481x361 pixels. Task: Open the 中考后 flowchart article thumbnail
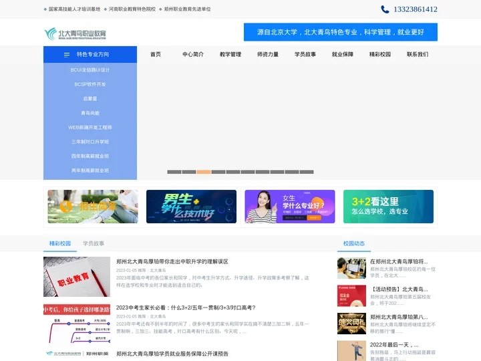pyautogui.click(x=77, y=324)
